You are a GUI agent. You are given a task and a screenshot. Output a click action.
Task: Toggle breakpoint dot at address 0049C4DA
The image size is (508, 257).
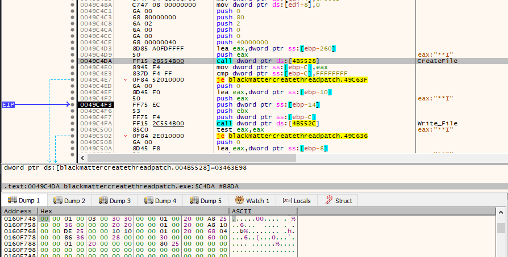tap(73, 61)
